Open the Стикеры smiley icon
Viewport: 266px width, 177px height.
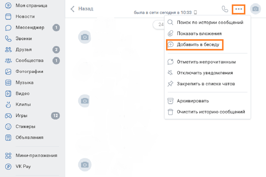tap(8, 127)
